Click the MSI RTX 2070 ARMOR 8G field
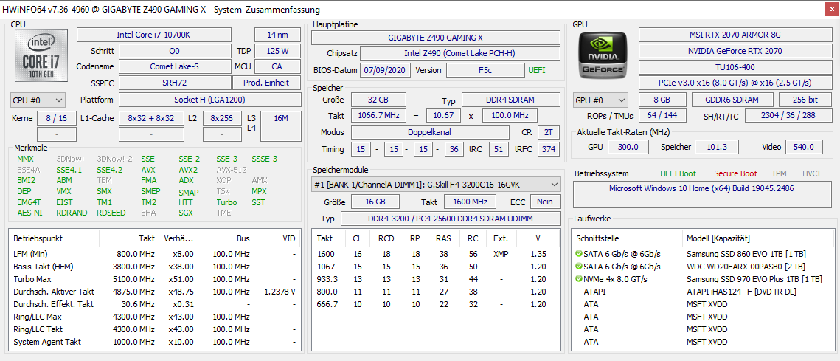Viewport: 840px width, 361px height. coord(735,35)
